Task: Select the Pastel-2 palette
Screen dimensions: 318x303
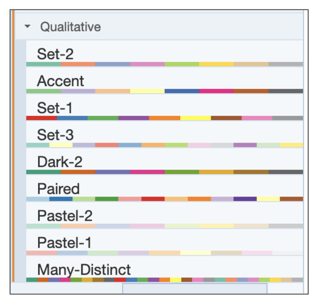Action: 64,216
